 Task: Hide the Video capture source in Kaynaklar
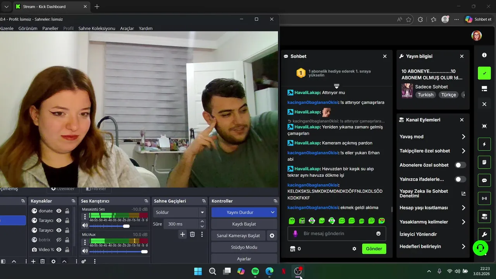point(59,250)
